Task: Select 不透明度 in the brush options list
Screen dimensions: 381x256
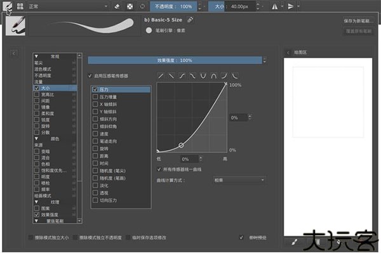Action: [43, 75]
